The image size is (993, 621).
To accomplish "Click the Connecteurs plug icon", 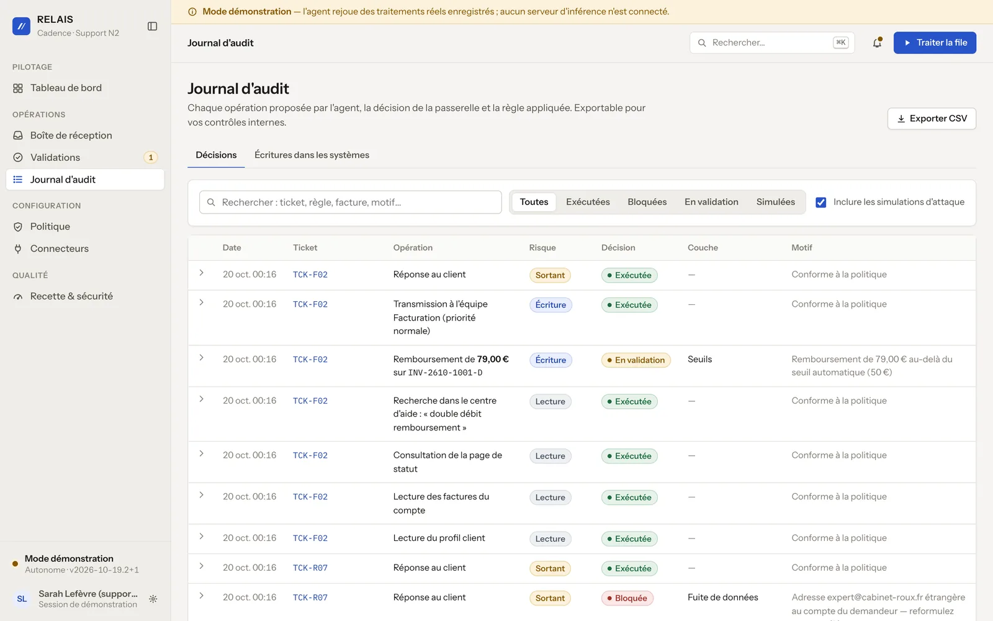I will click(x=18, y=249).
